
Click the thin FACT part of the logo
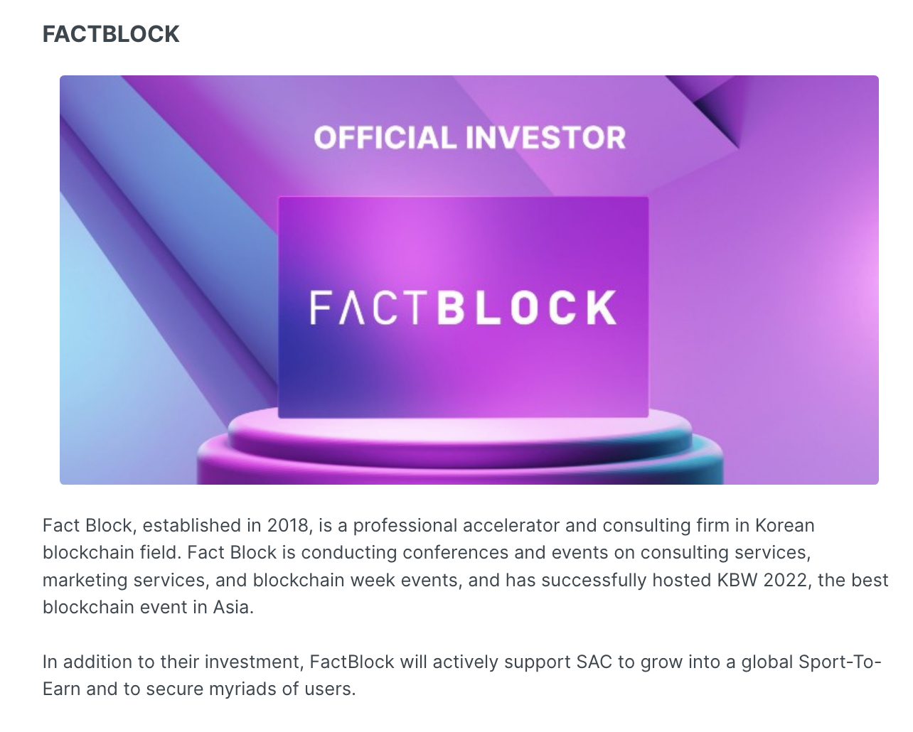370,307
